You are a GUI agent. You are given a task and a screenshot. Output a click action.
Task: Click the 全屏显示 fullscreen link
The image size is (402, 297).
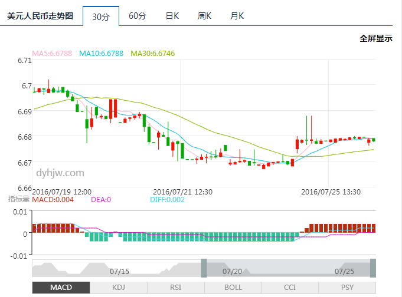tap(376, 38)
